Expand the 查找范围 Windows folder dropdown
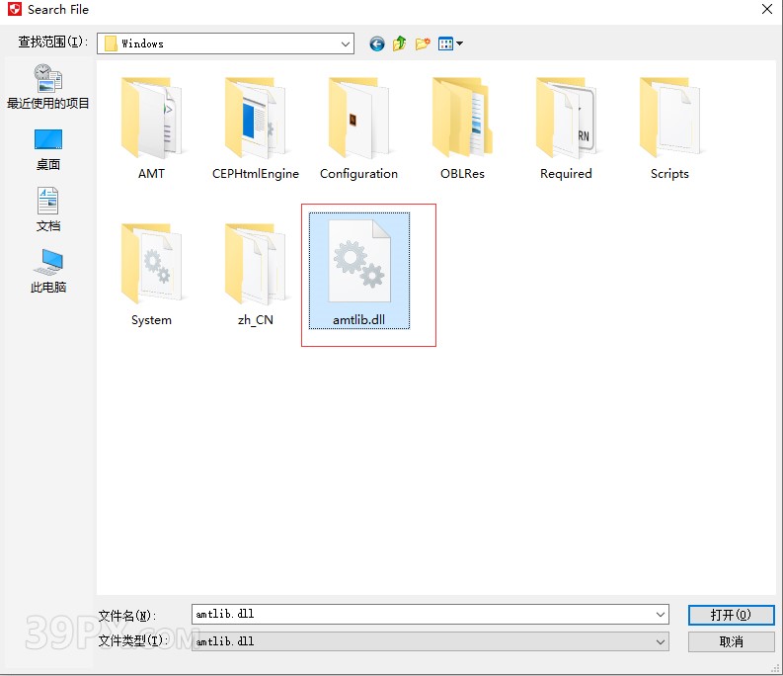The width and height of the screenshot is (783, 676). click(x=345, y=44)
